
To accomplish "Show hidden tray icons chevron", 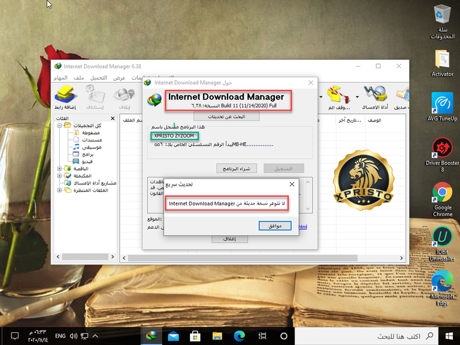I will point(95,336).
